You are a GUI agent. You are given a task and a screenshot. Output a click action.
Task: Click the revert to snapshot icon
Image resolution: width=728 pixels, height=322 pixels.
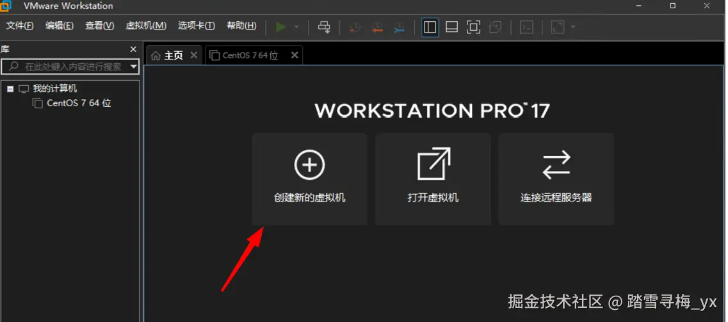(x=377, y=28)
